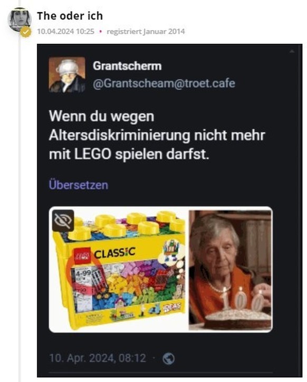Screen dimensions: 307x382
Task: Open the LEGO Classic box image
Action: (118, 269)
